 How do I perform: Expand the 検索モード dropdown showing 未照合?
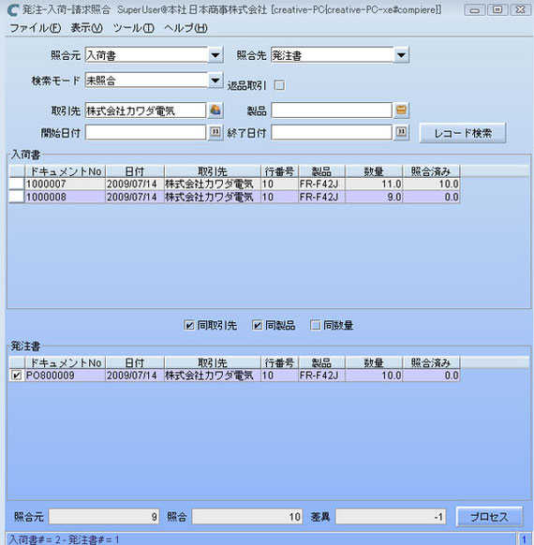click(x=215, y=81)
